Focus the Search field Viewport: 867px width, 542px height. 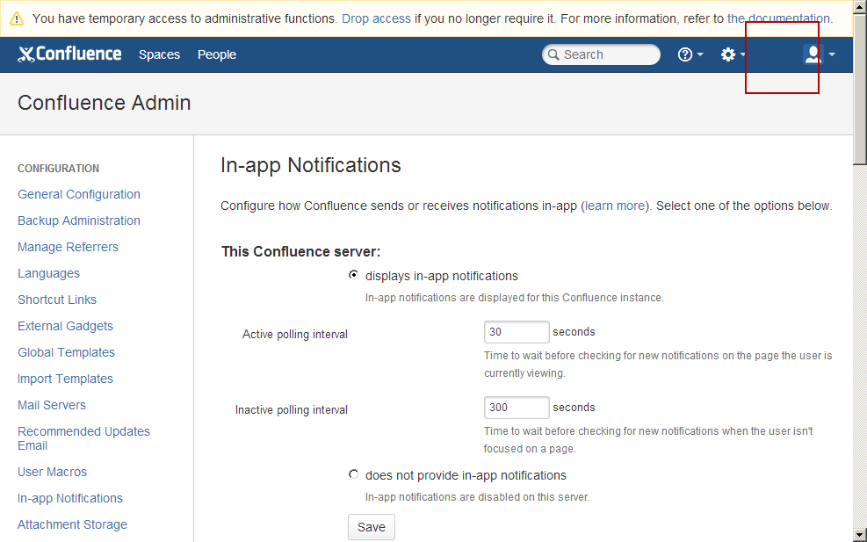(x=601, y=54)
